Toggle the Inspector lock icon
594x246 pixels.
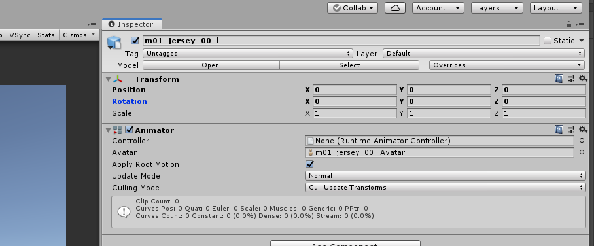568,24
